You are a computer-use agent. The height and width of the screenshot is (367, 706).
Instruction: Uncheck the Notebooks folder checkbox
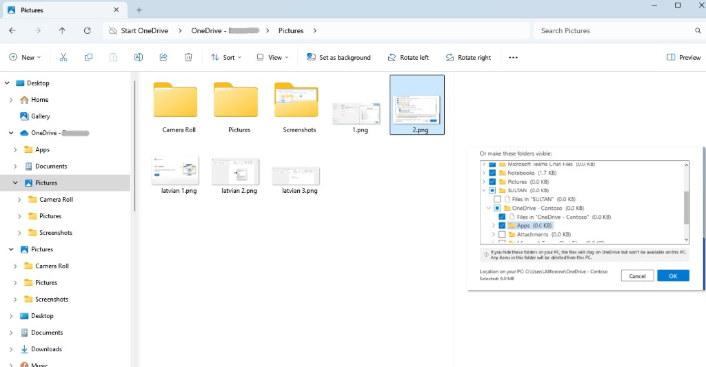(492, 173)
